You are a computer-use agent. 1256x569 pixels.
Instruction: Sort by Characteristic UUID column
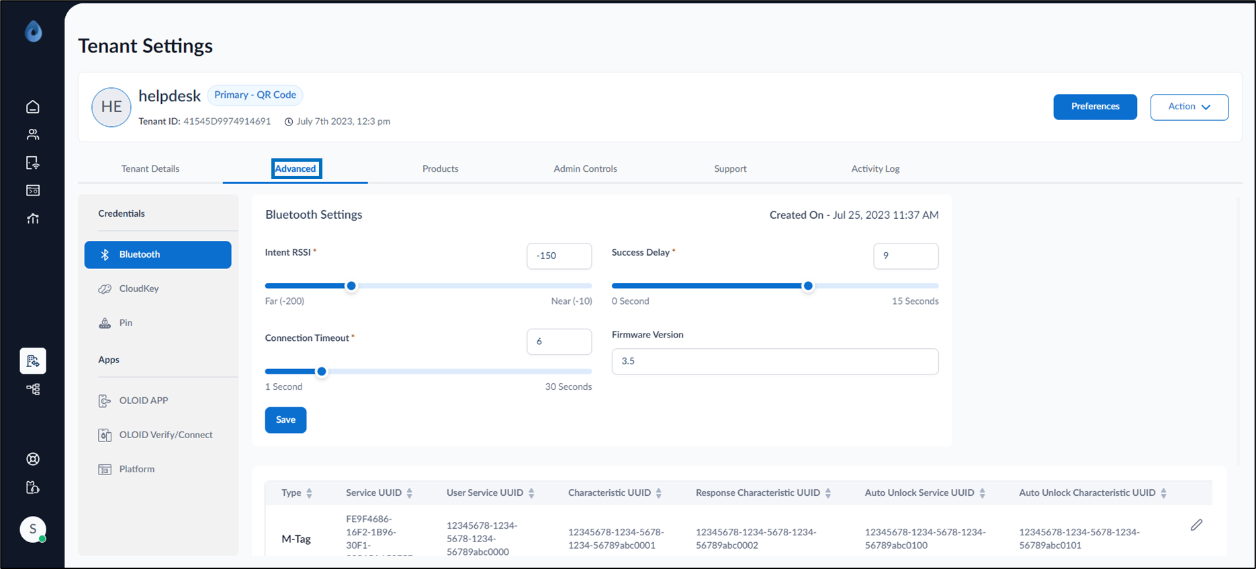pos(659,493)
